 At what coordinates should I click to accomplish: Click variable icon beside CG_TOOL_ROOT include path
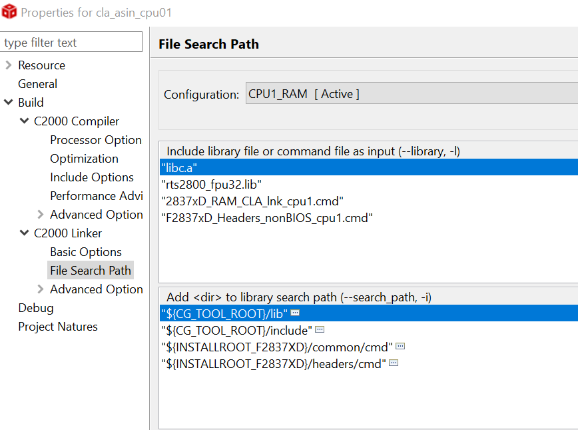pyautogui.click(x=320, y=330)
